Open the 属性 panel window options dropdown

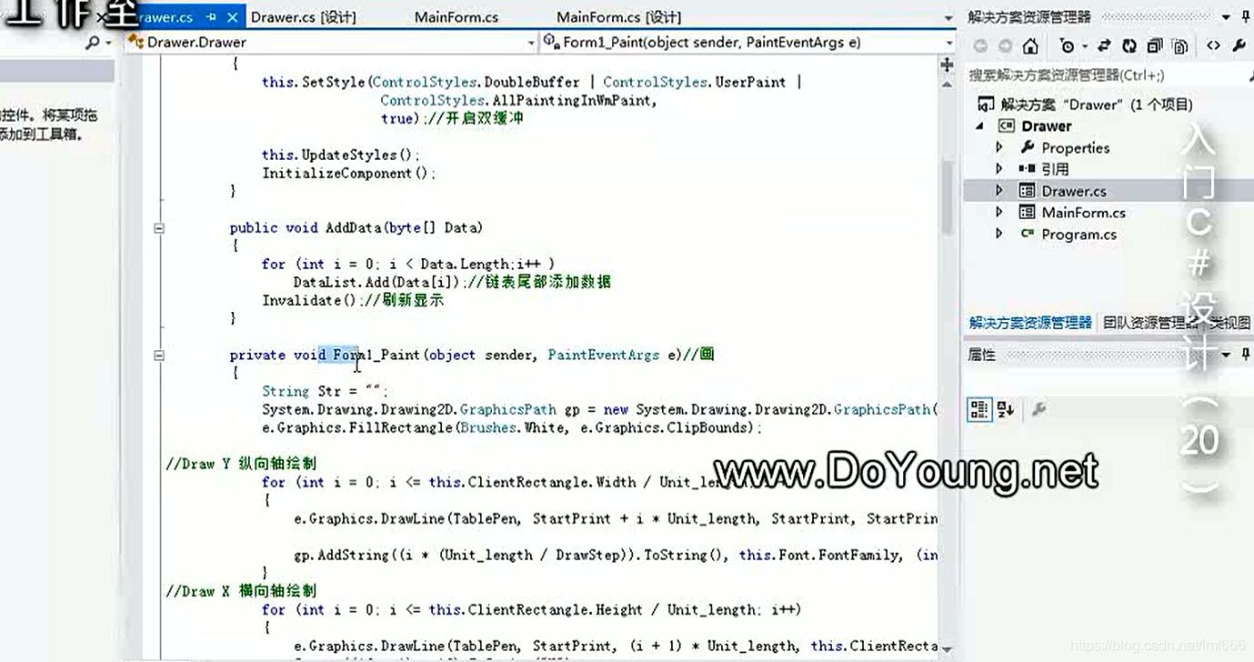point(1225,356)
